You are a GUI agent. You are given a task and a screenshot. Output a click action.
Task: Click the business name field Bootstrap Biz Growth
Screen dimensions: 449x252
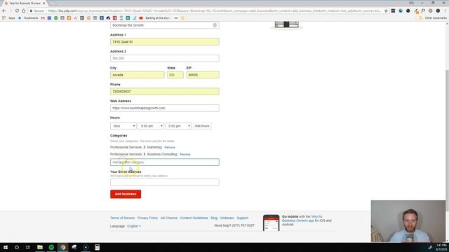click(x=165, y=25)
